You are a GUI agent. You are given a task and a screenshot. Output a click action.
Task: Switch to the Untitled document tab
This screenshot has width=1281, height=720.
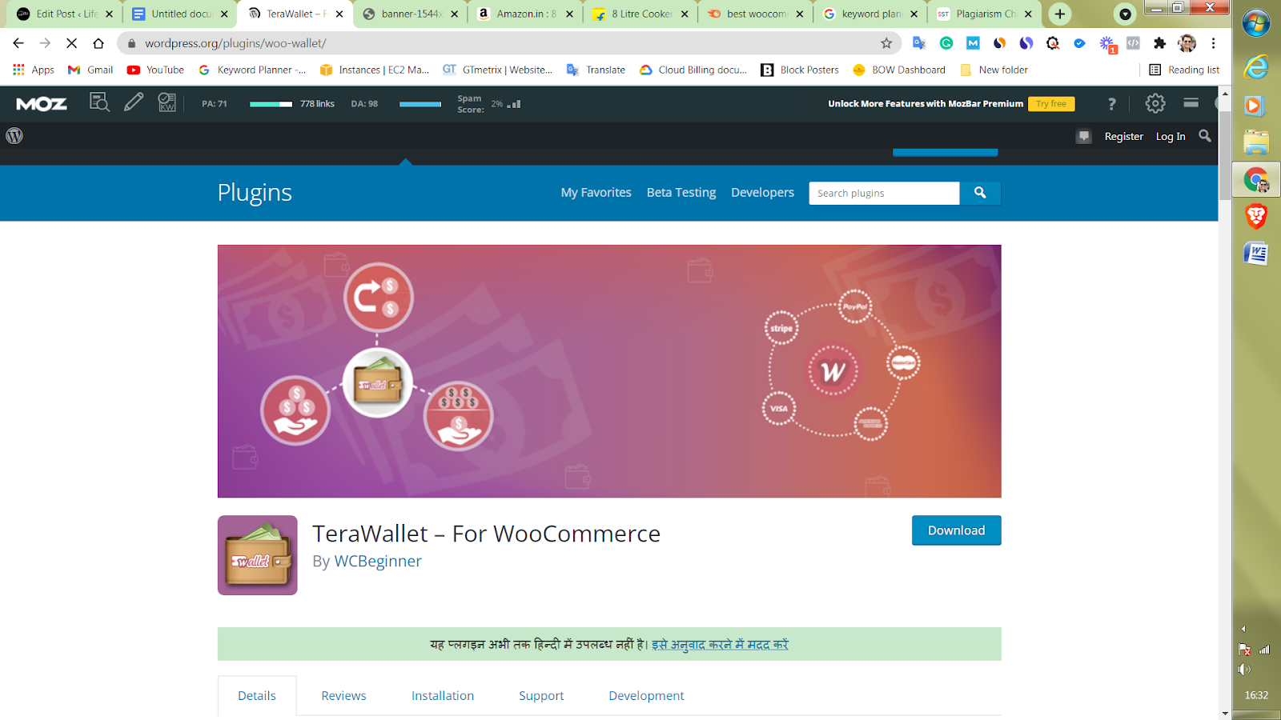coord(180,14)
